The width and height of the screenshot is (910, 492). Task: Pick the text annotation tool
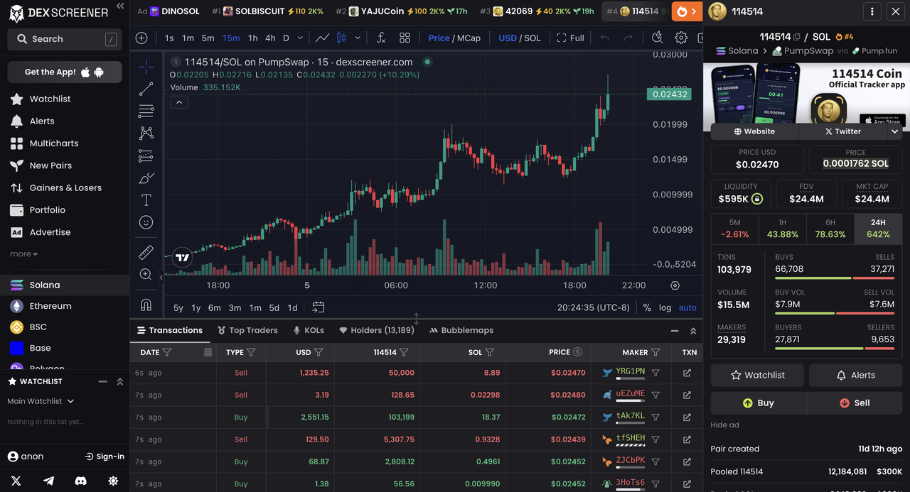tap(146, 200)
